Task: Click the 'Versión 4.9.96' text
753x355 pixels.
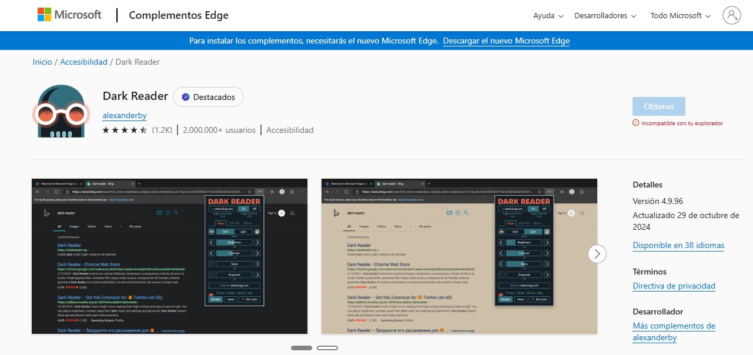Action: [x=658, y=201]
